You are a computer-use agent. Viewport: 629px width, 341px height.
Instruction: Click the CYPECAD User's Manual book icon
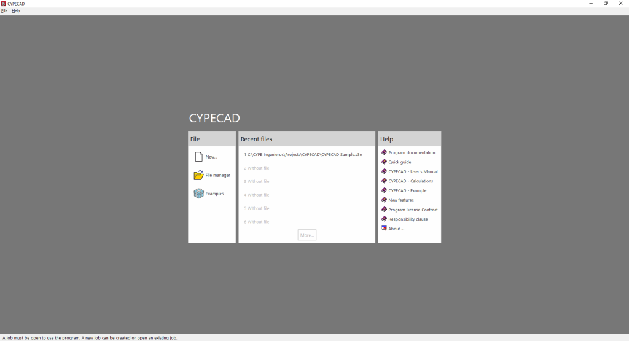384,171
